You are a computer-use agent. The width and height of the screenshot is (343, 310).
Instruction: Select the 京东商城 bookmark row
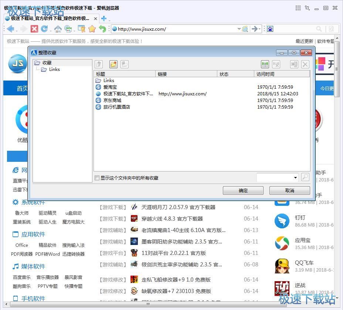coord(202,101)
